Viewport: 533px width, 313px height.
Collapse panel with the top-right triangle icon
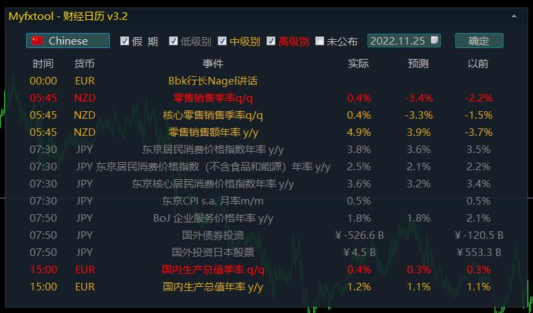tap(514, 16)
